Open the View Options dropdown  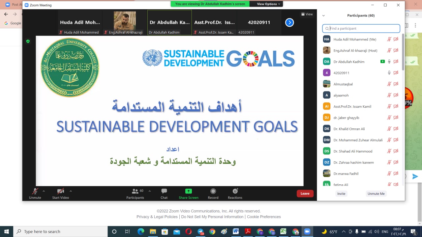[268, 4]
